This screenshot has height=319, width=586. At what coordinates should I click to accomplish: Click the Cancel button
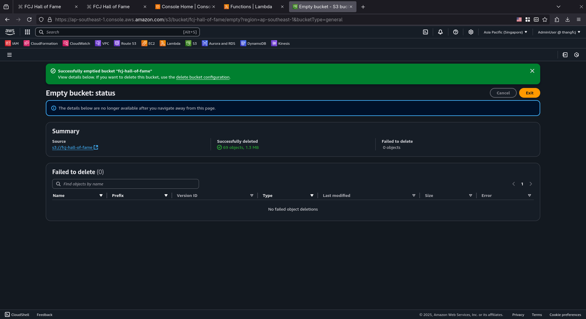click(503, 93)
